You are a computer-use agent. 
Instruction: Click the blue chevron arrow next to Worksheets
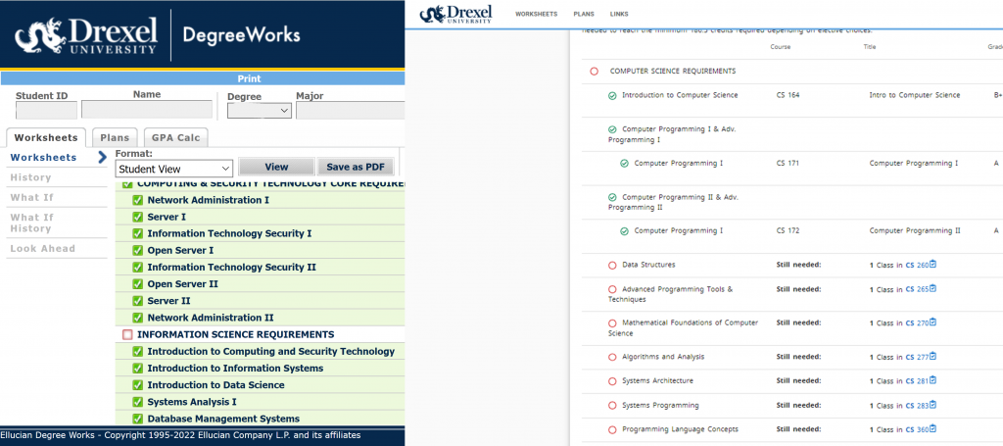coord(102,158)
